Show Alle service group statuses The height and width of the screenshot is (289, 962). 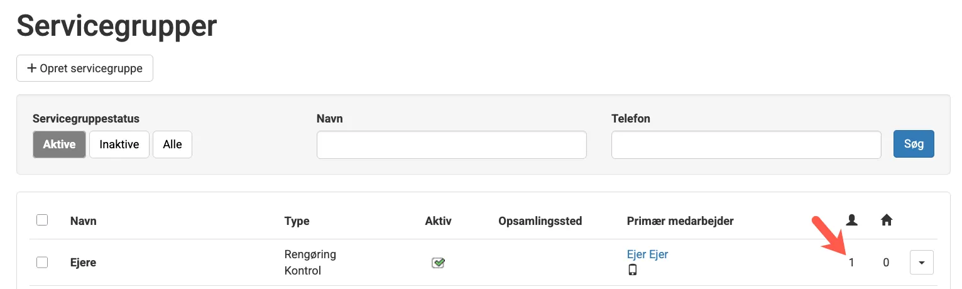point(172,144)
